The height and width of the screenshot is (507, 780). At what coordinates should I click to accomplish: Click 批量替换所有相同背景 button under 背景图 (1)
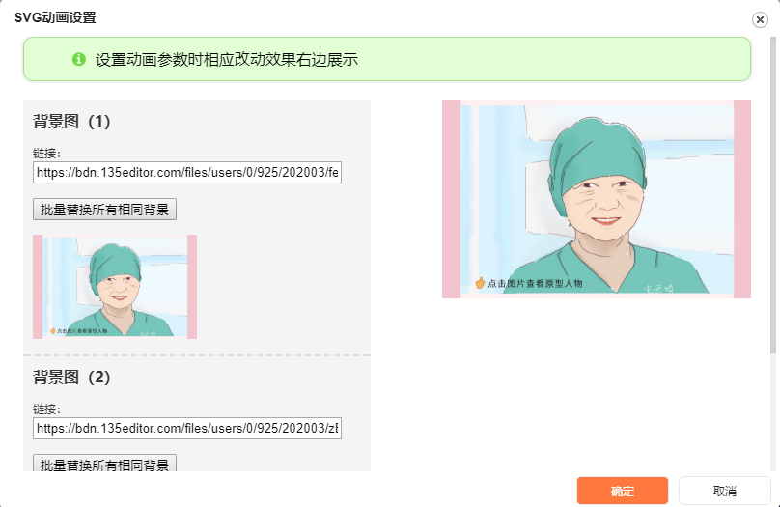pos(104,210)
